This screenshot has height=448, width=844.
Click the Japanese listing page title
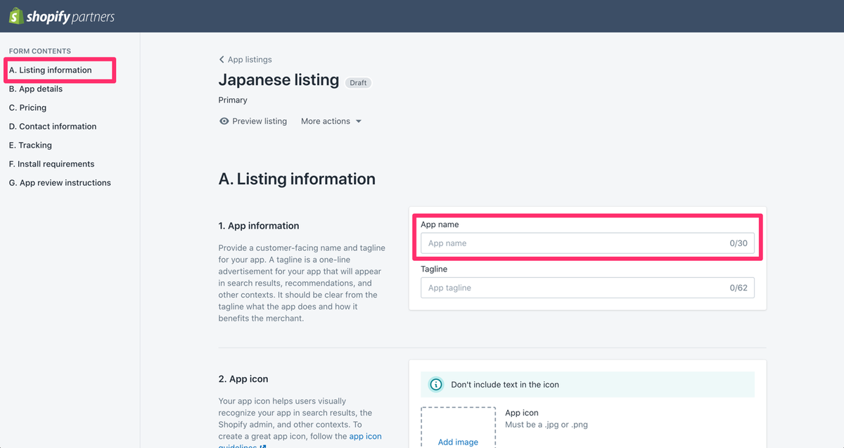click(x=279, y=80)
